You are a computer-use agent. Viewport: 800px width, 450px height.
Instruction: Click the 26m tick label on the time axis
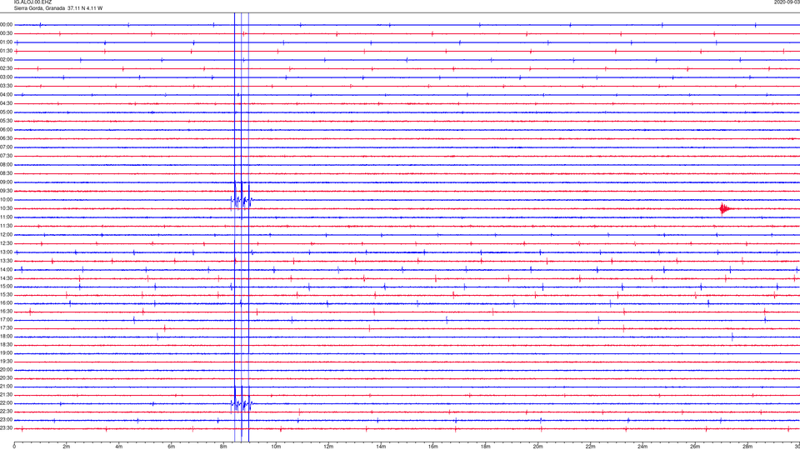(695, 447)
